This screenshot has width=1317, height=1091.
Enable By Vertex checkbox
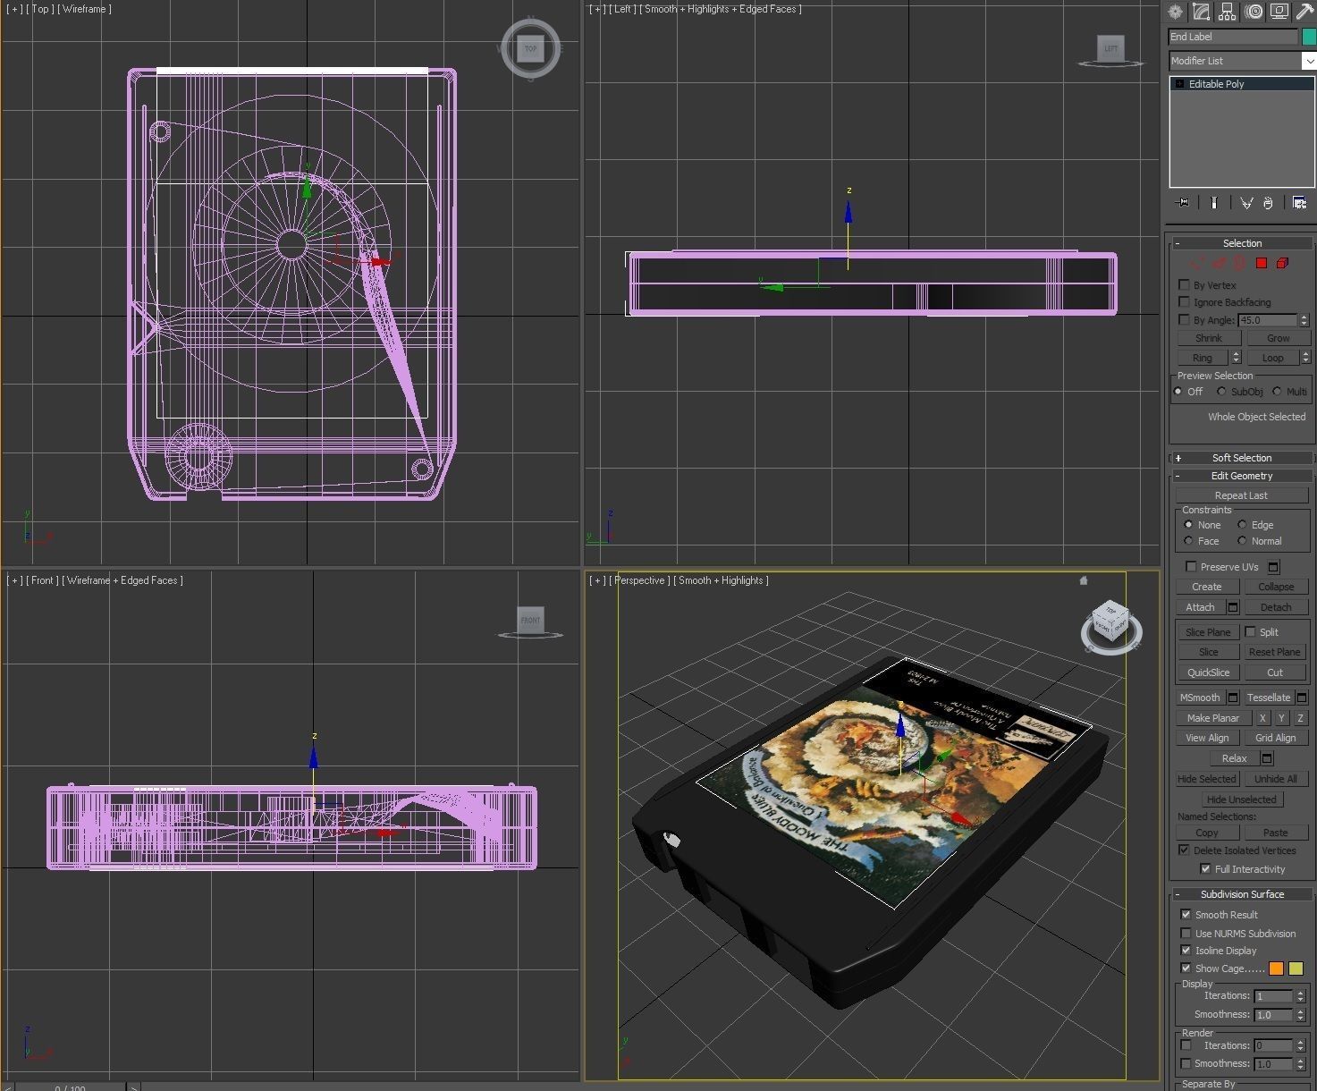coord(1185,285)
